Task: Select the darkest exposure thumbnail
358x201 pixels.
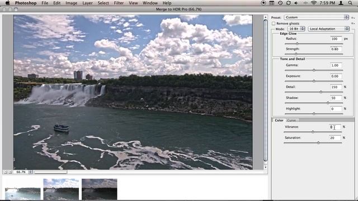Action: (x=100, y=189)
